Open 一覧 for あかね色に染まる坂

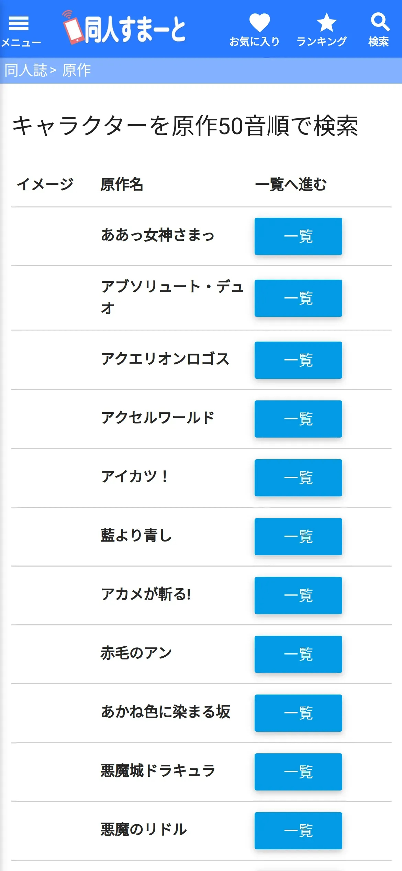tap(298, 713)
